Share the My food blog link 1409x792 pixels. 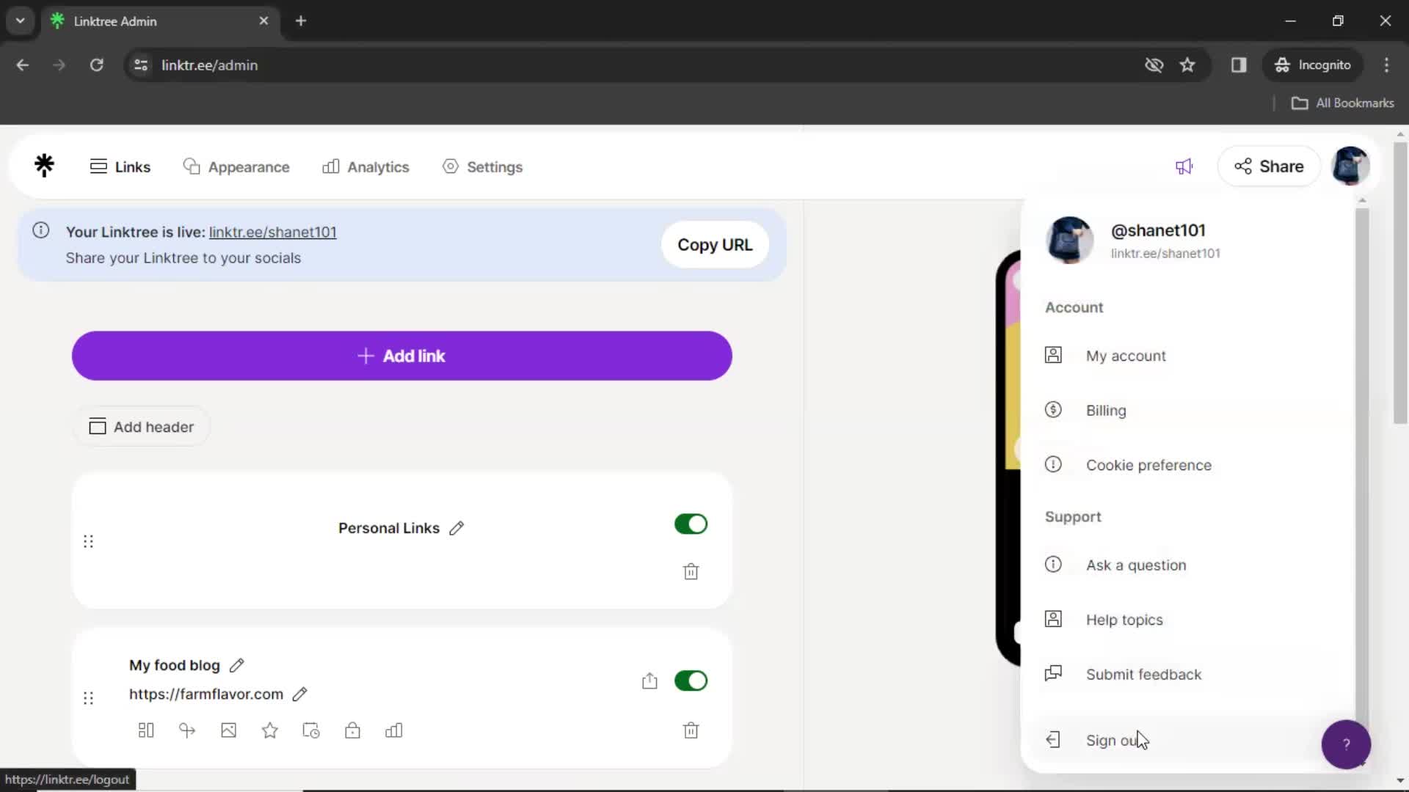point(649,681)
